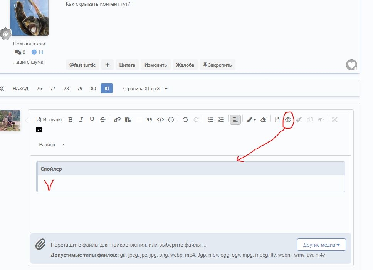This screenshot has height=270, width=373.
Task: Insert a link with the chain icon
Action: [117, 120]
